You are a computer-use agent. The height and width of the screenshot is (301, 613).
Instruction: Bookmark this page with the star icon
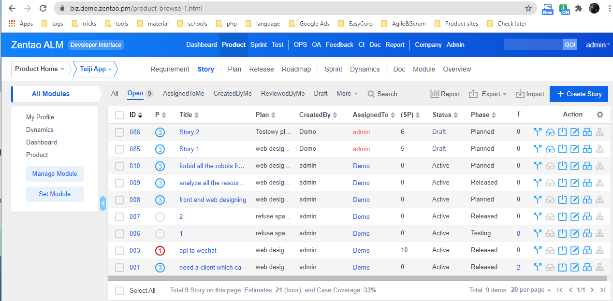pyautogui.click(x=528, y=8)
